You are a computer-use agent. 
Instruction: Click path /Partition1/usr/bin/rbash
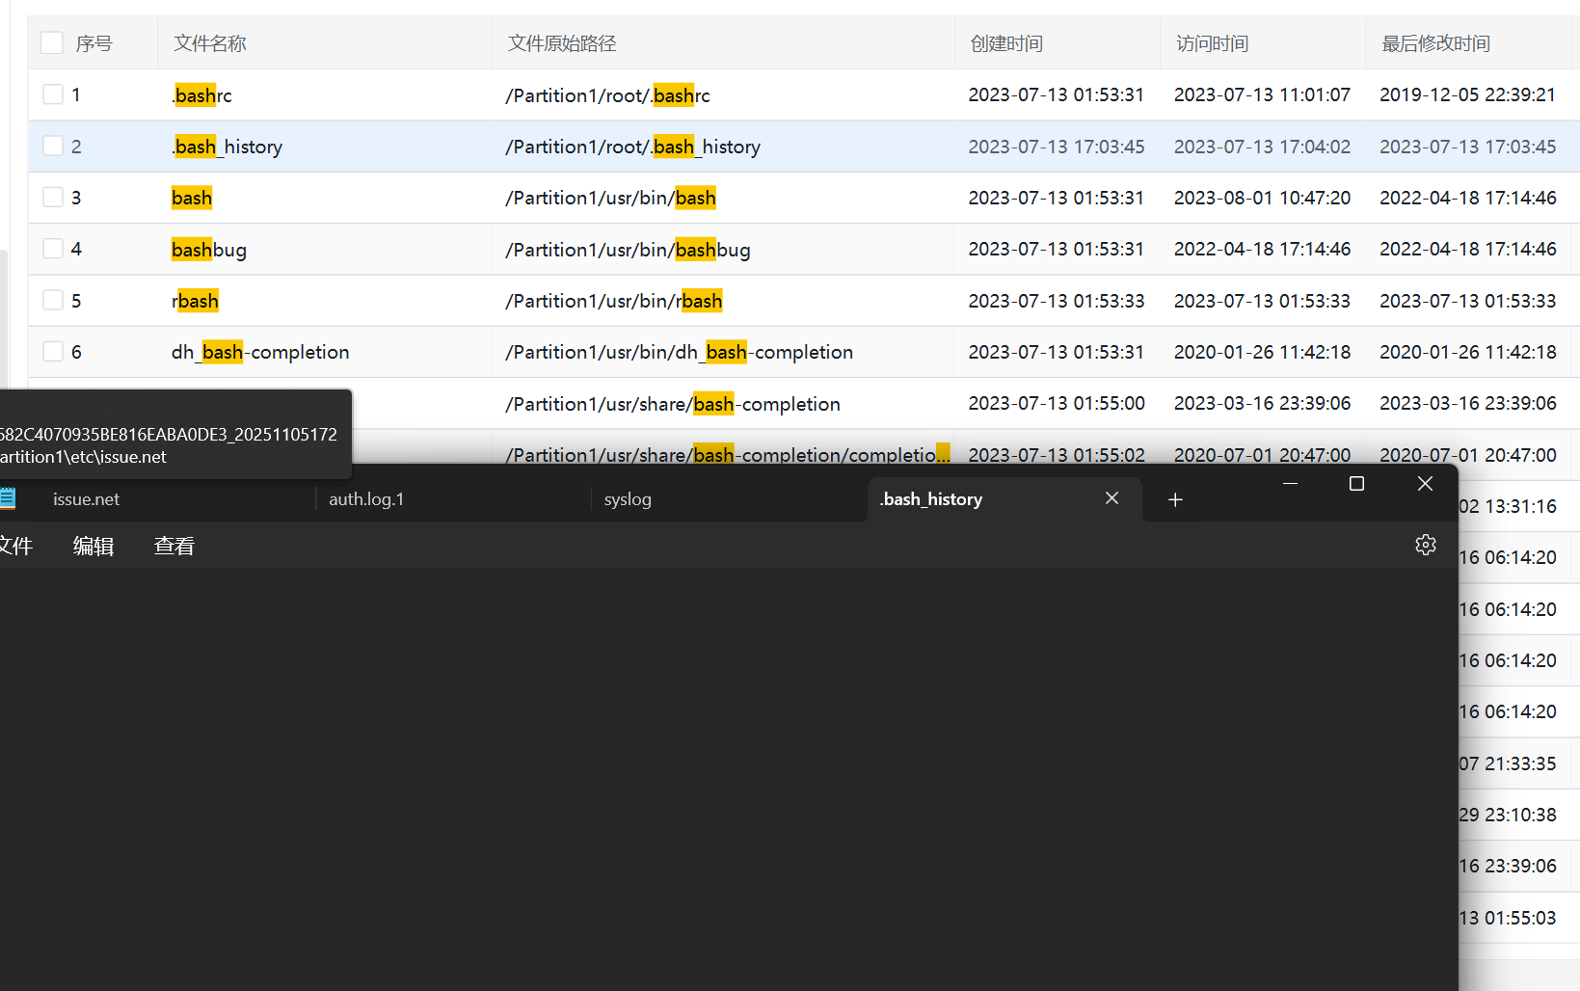coord(614,301)
